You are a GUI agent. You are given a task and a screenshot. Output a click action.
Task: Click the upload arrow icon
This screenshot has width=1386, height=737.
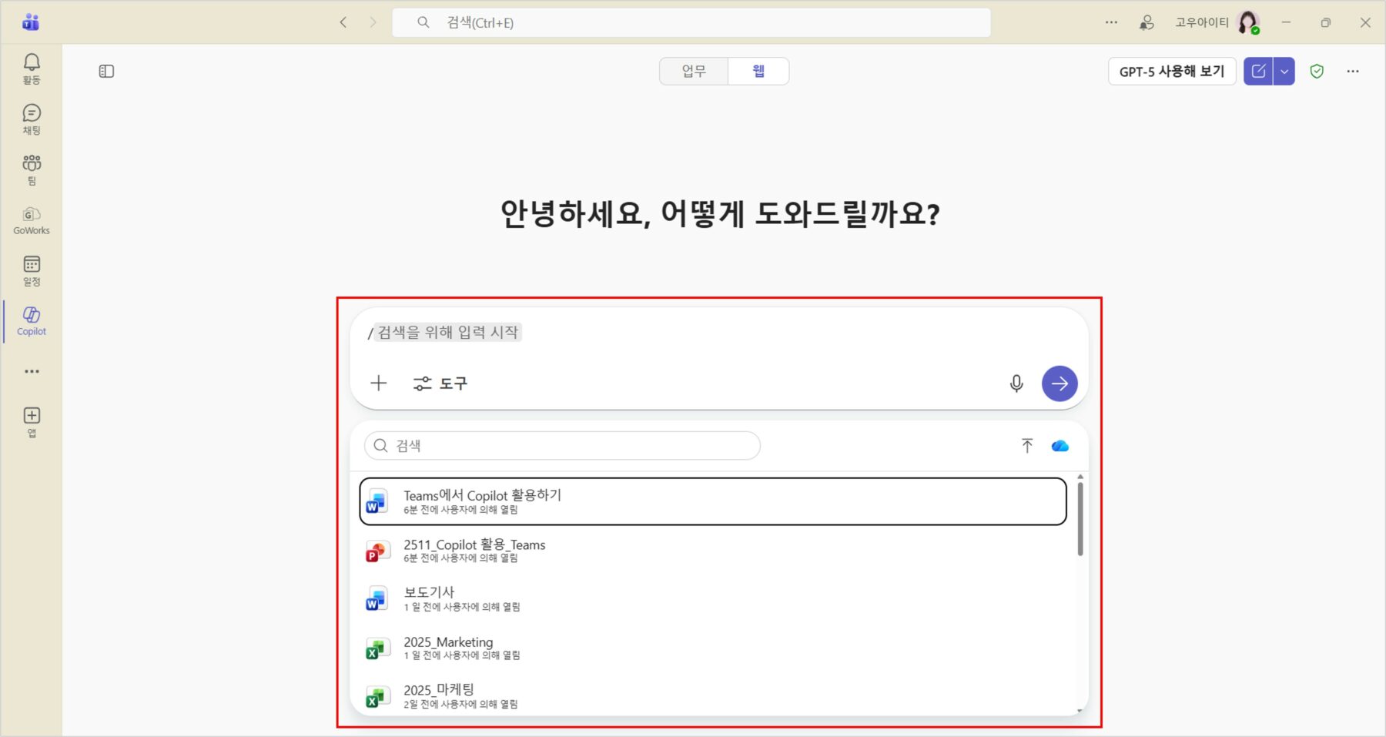(x=1026, y=446)
